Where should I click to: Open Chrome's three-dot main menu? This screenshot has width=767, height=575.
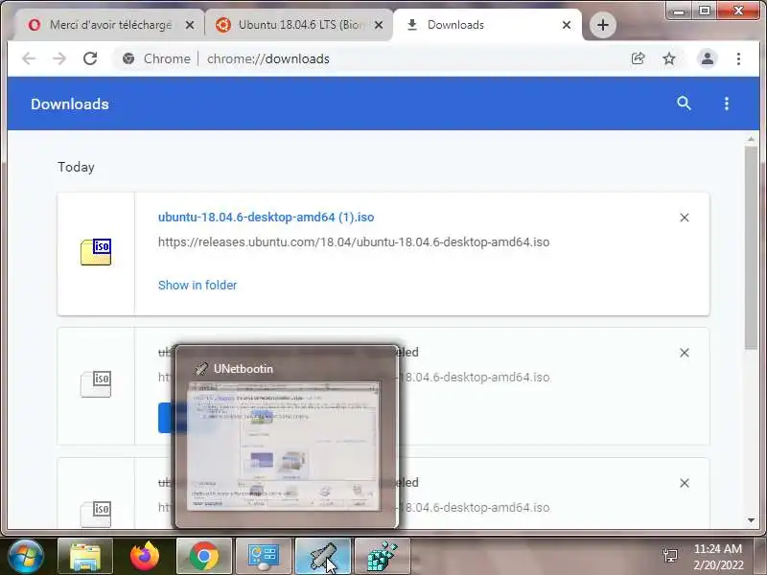(738, 58)
